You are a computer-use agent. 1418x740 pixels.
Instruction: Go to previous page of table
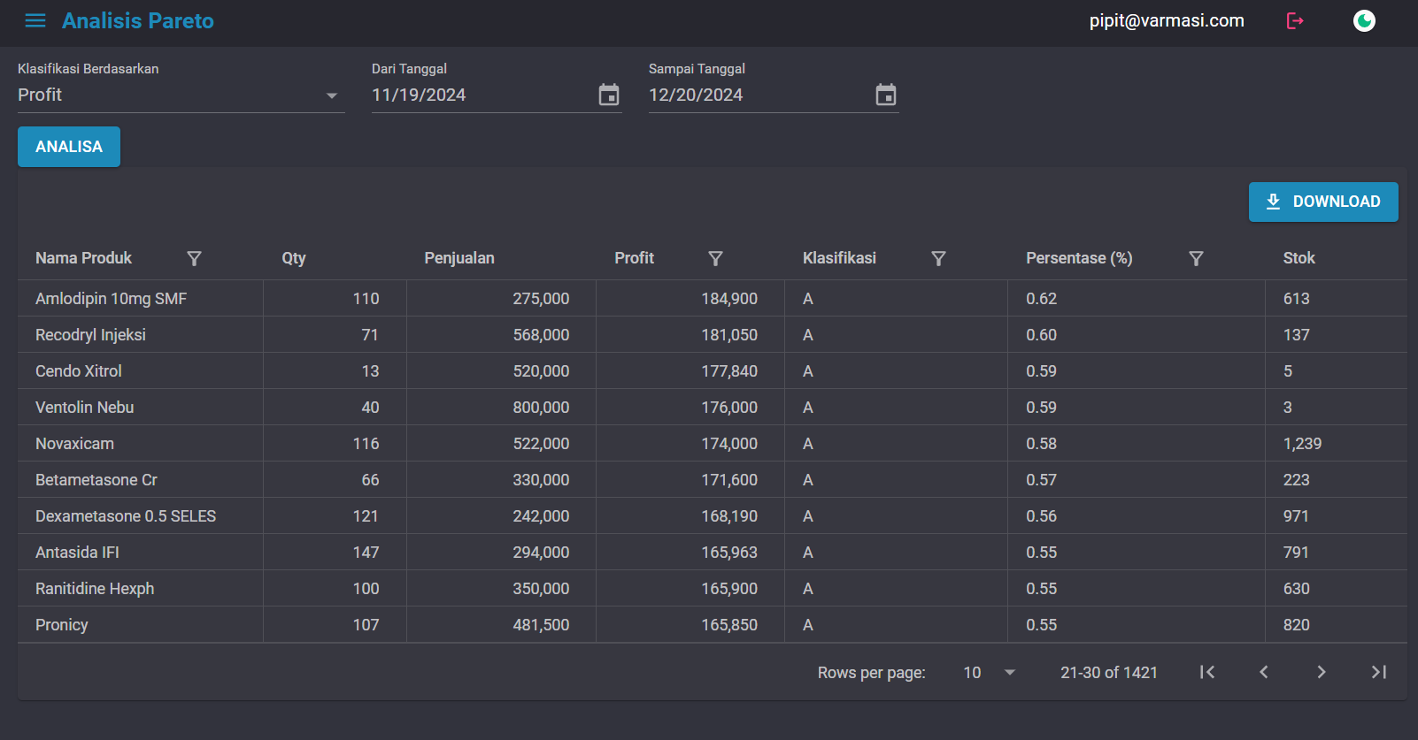tap(1264, 672)
